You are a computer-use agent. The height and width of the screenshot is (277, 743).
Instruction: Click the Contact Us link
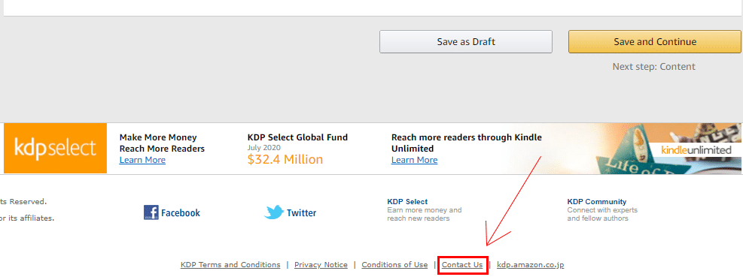(462, 265)
